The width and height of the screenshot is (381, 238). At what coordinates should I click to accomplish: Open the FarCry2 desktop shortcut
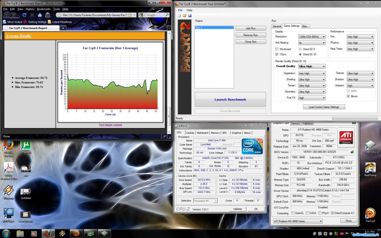[370, 215]
